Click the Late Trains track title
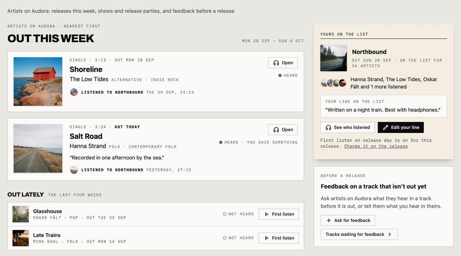Viewport: 461px width, 256px height. point(47,235)
